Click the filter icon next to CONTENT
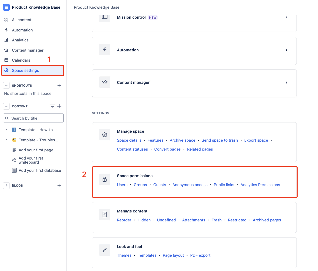This screenshot has width=318, height=271. click(52, 106)
